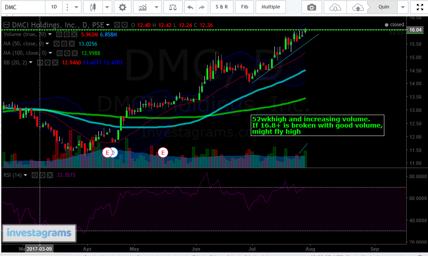Screen dimensions: 428x256
Task: Select the 1D interval
Action: (x=54, y=7)
